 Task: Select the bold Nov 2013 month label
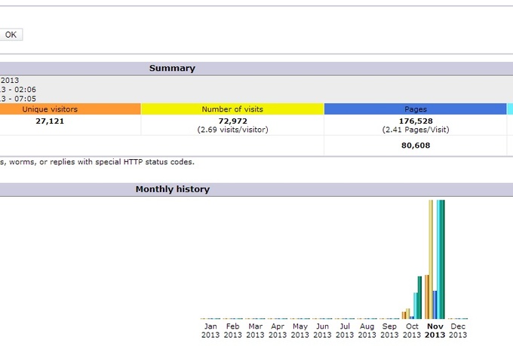point(435,330)
